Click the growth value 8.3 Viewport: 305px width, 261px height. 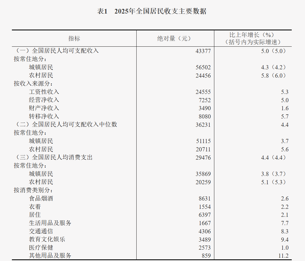(285, 231)
